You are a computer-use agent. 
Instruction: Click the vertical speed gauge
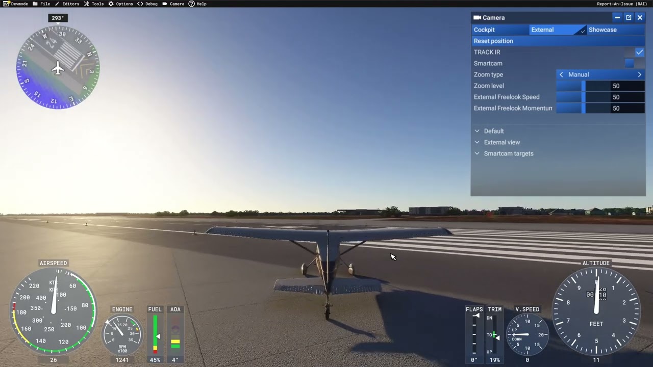528,335
